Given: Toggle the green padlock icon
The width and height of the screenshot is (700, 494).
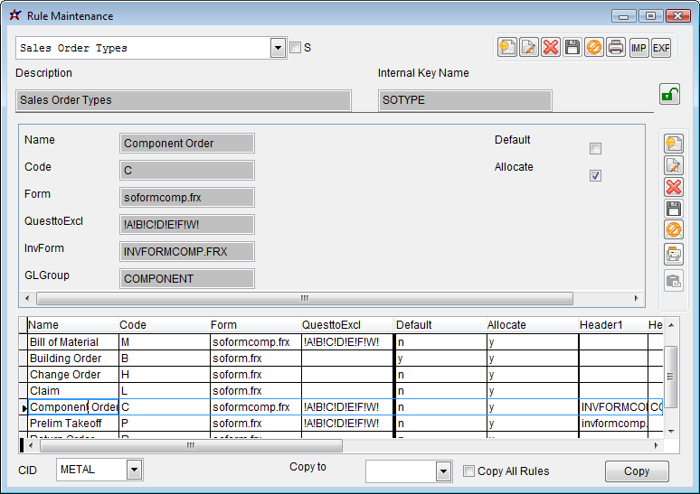Looking at the screenshot, I should 669,94.
